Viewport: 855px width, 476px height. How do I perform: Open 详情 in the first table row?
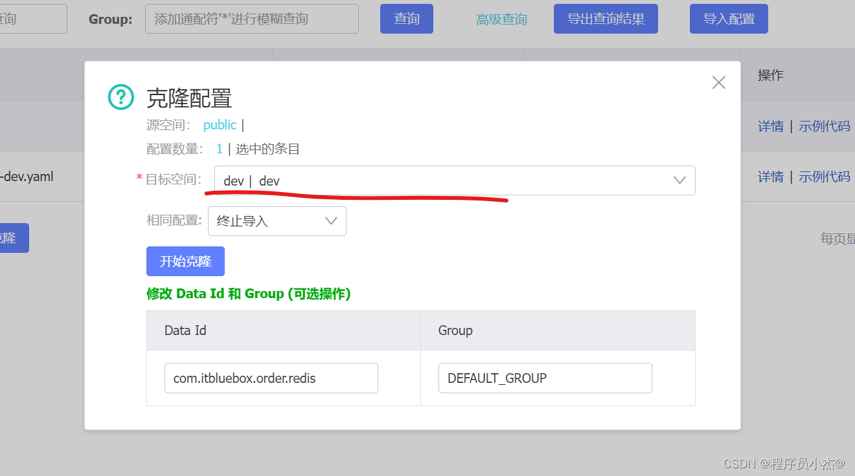pos(771,126)
